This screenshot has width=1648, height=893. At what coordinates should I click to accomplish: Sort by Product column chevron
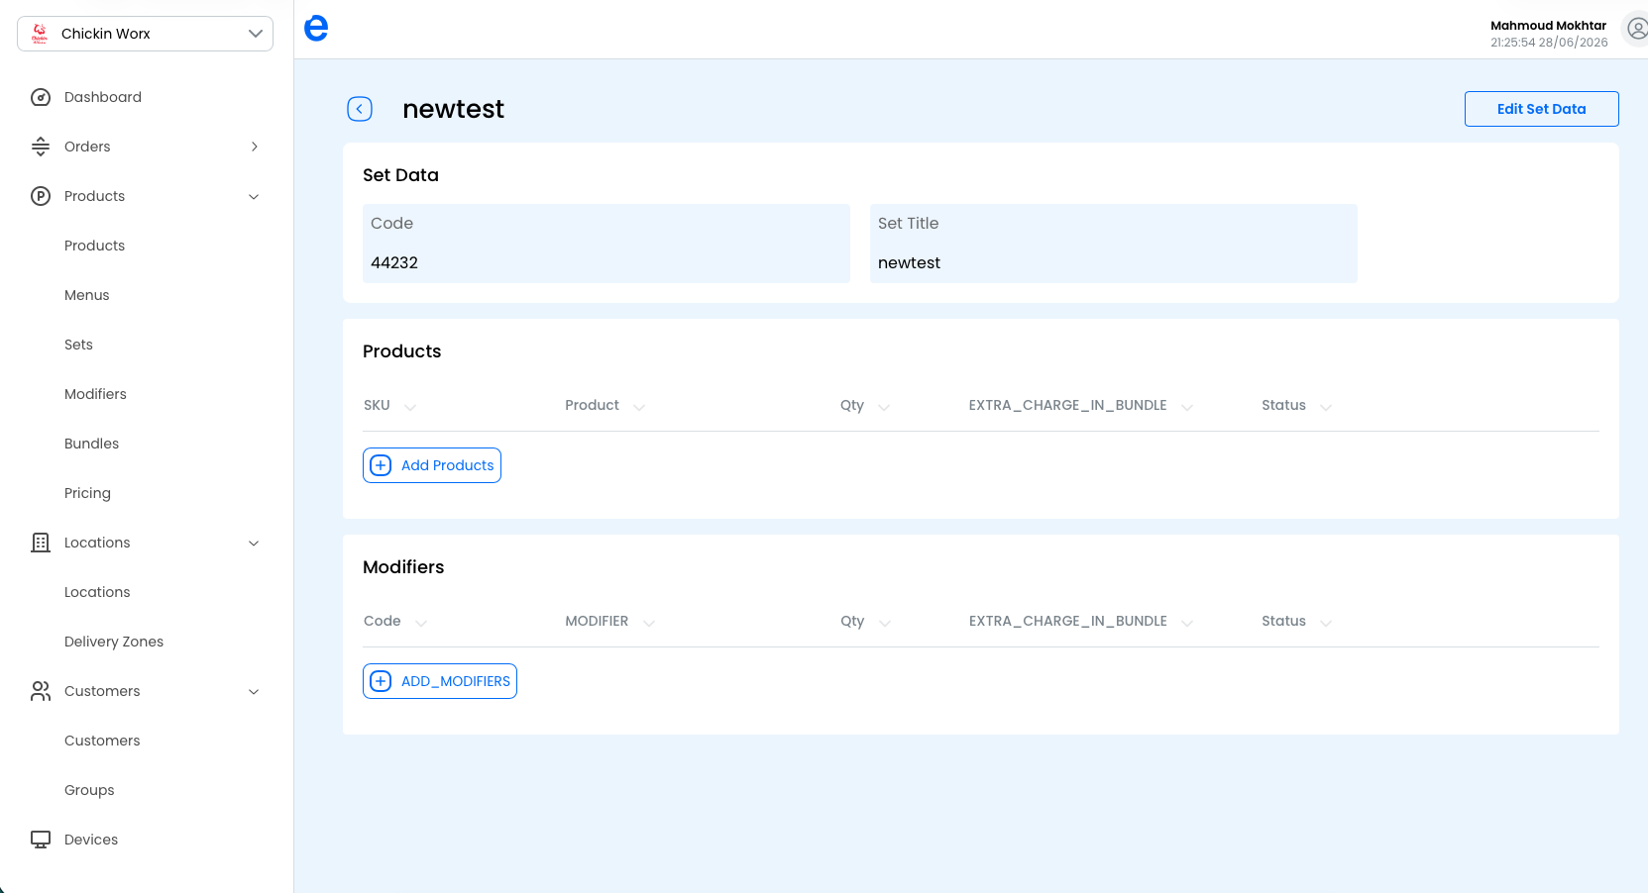point(639,407)
